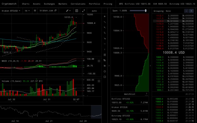Click the trade at time 20:27:32
This screenshot has width=197, height=123.
[x=173, y=99]
